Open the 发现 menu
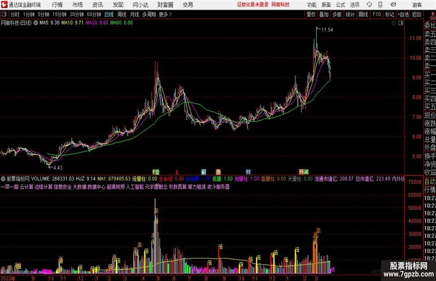436x281 pixels. pos(118,5)
